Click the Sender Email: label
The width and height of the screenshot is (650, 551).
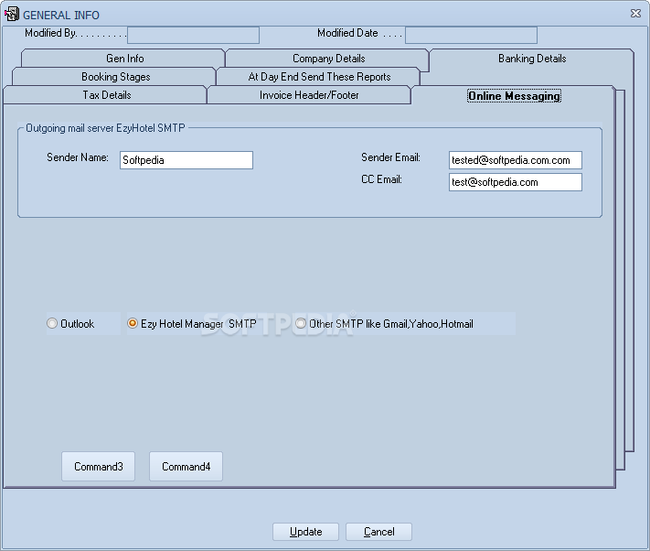390,157
